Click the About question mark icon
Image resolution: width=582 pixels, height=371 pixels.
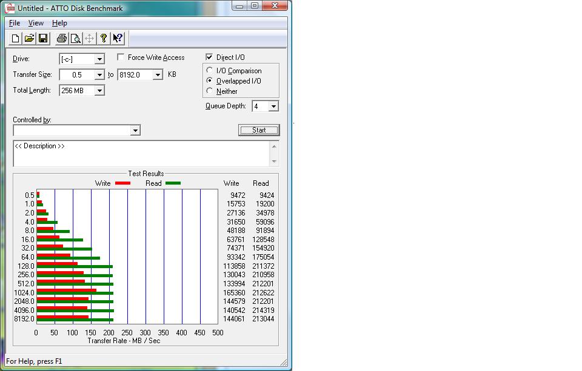104,38
